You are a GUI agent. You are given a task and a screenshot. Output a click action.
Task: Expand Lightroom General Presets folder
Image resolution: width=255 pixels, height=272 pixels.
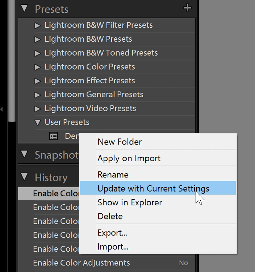coord(37,95)
